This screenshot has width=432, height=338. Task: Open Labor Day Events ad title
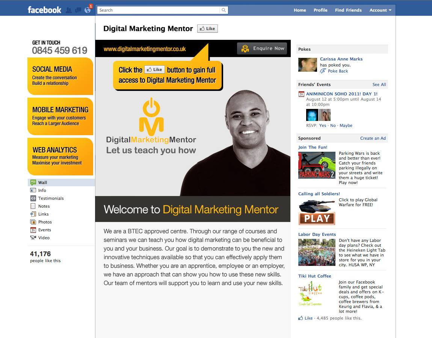point(317,234)
